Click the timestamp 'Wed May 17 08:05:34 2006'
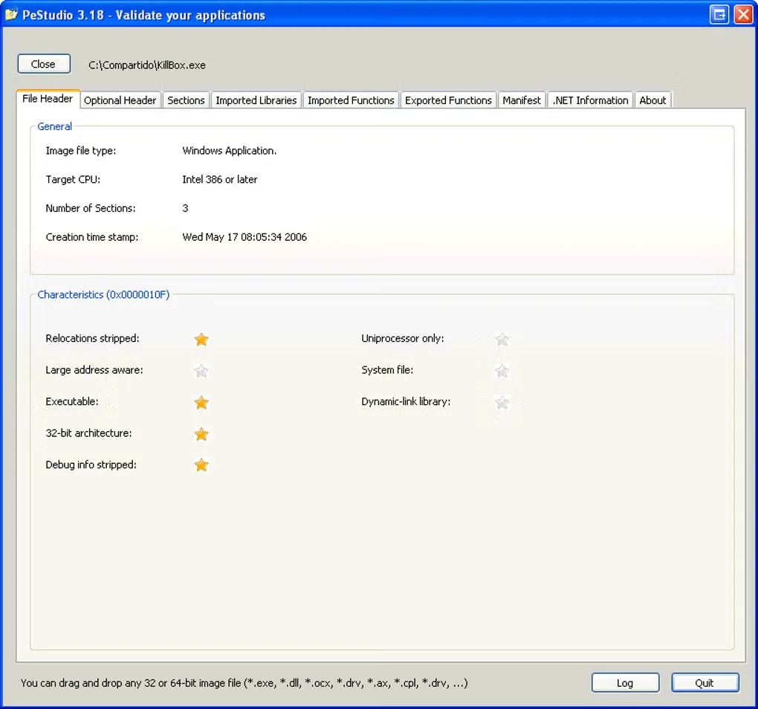 coord(244,237)
